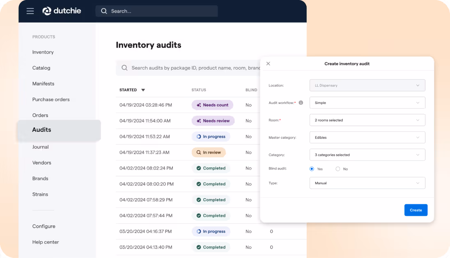Viewport: 450px width, 258px height.
Task: Open the Type dropdown showing Manual
Action: tap(367, 183)
